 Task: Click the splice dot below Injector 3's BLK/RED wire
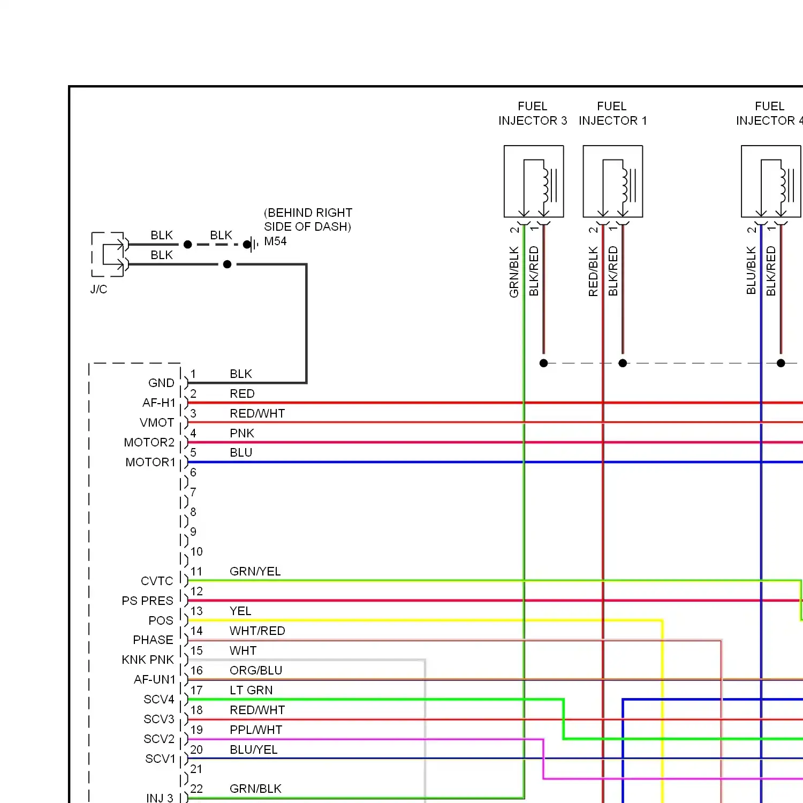pos(543,363)
